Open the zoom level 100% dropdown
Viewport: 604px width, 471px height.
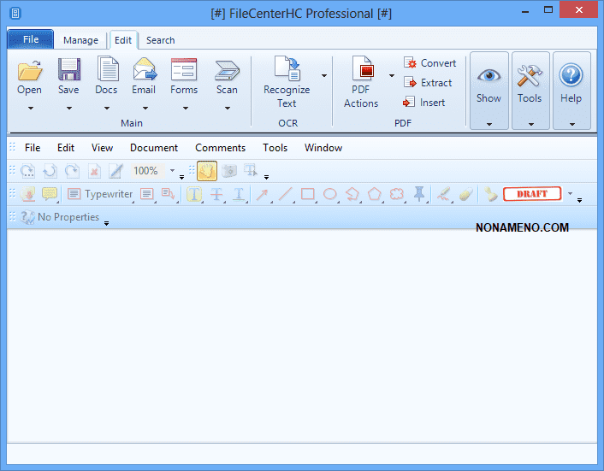tap(171, 171)
